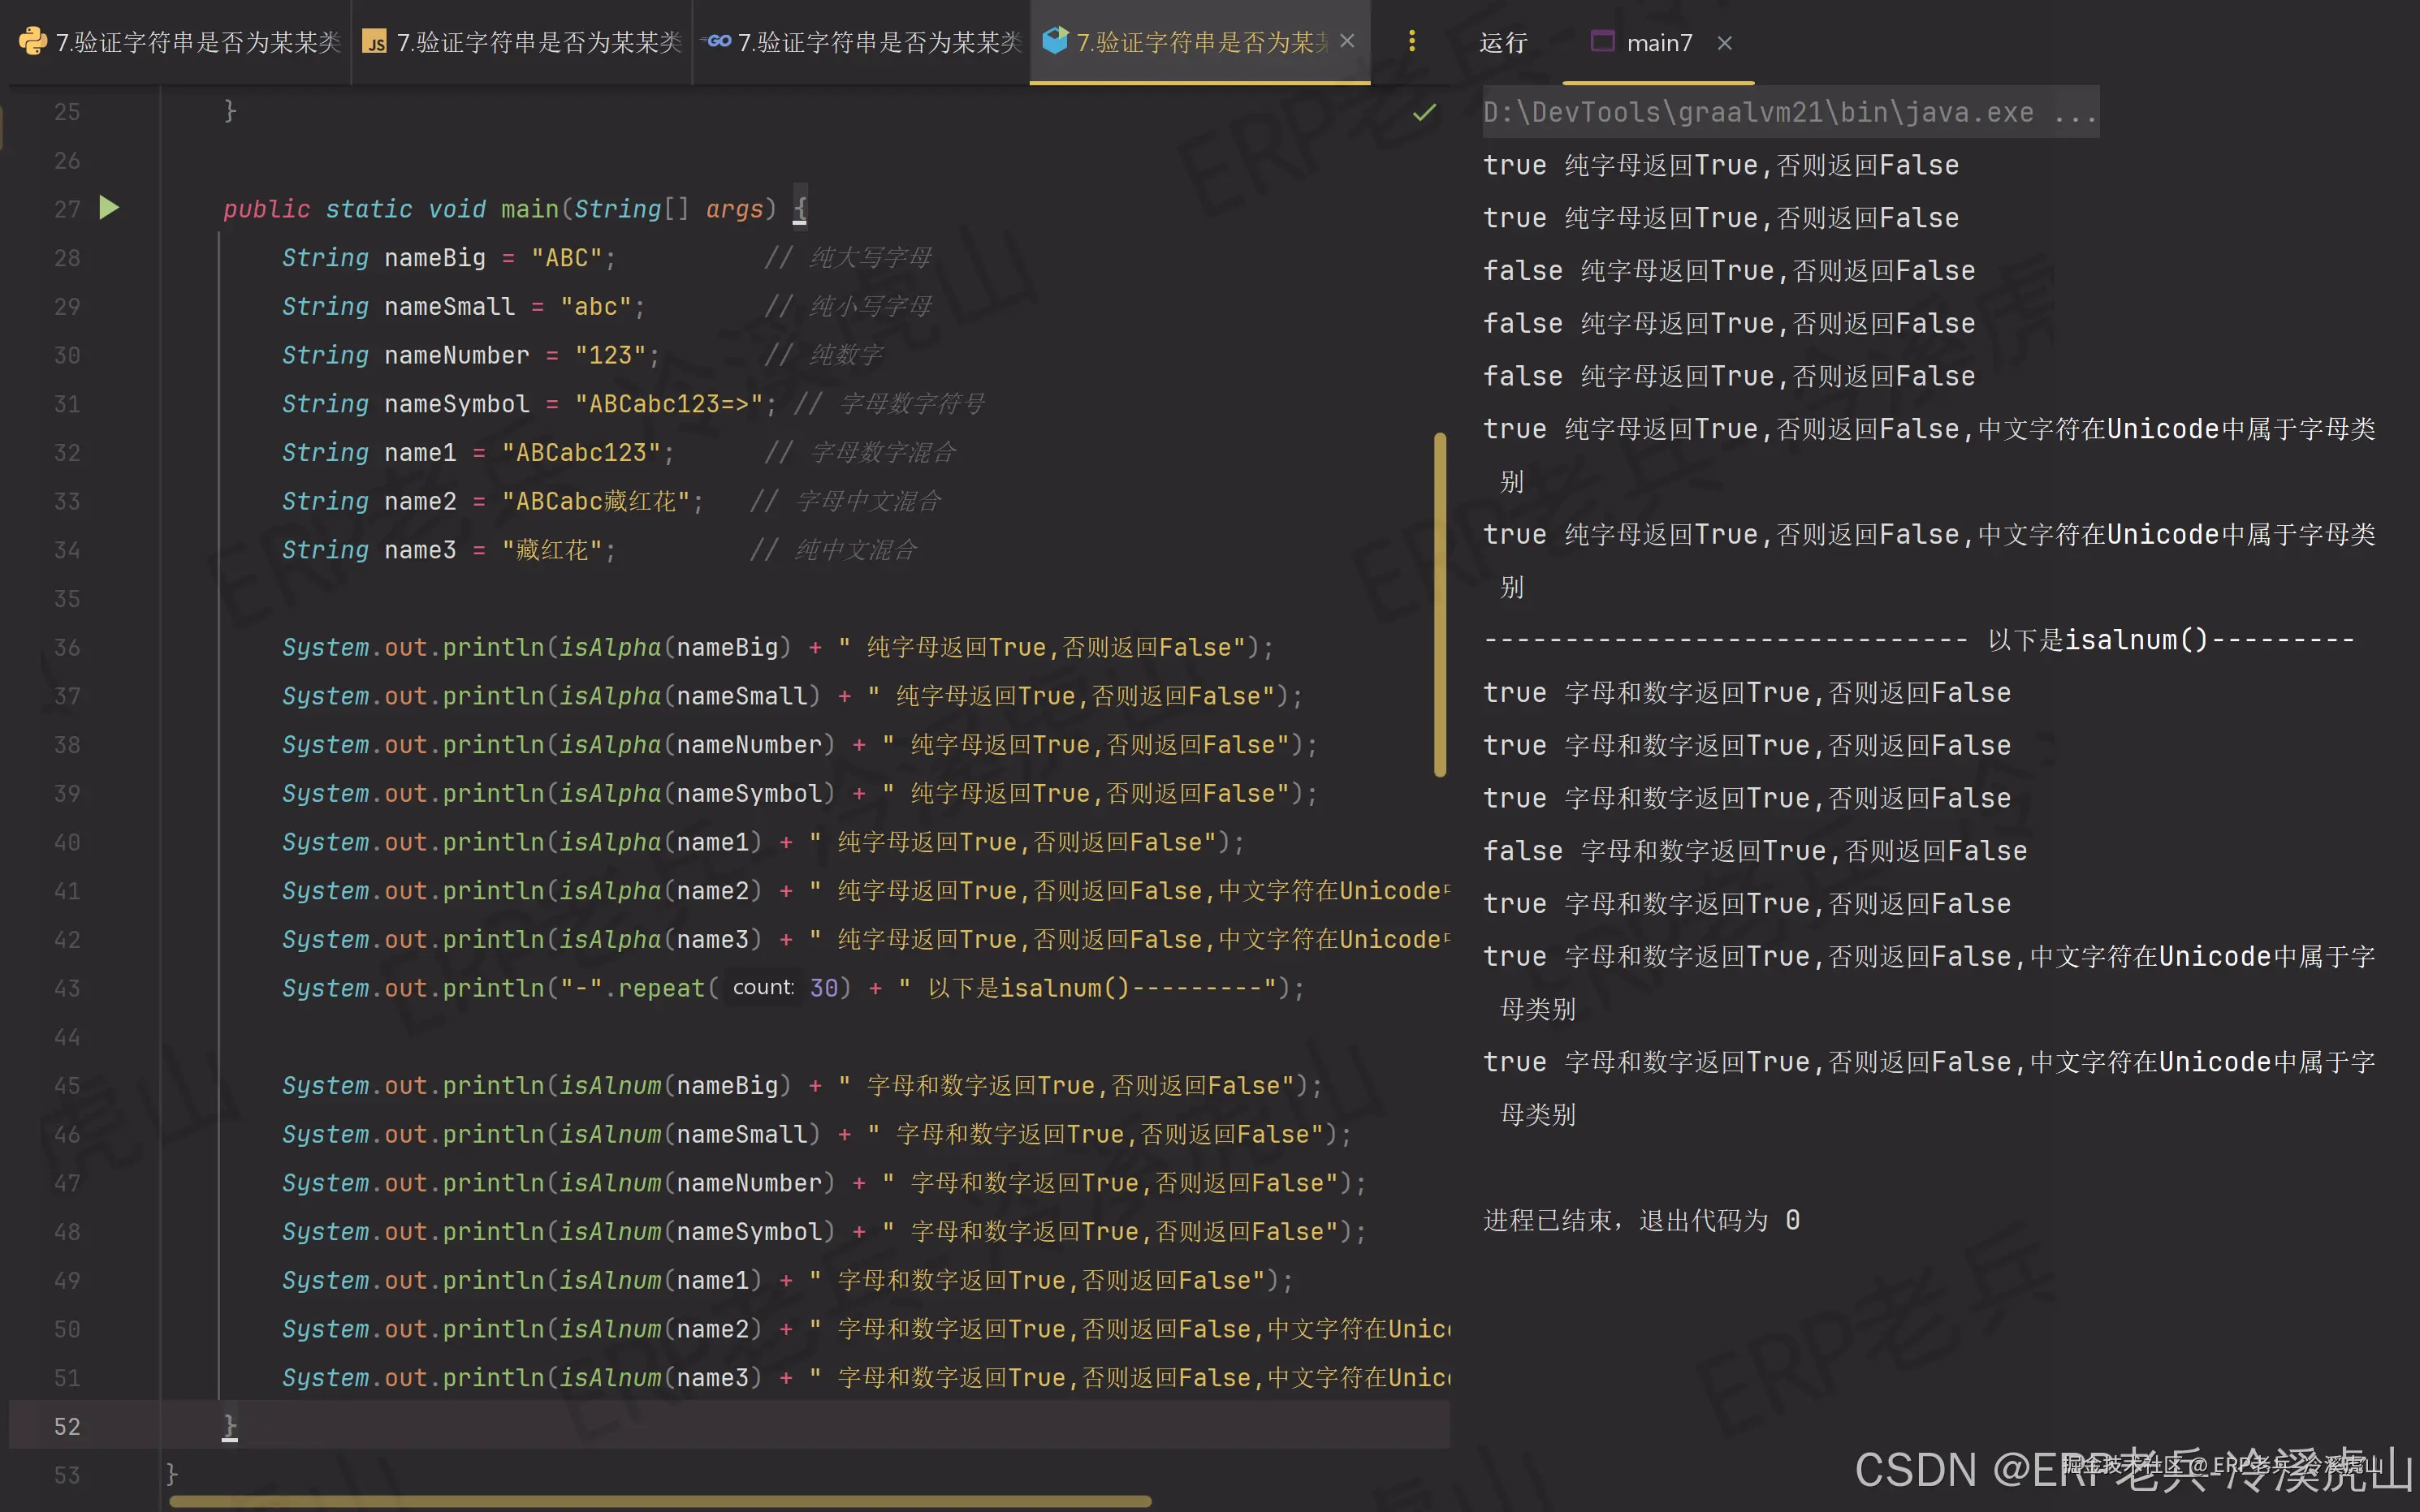Image resolution: width=2420 pixels, height=1512 pixels.
Task: Click the Python file icon on first tab
Action: coord(33,41)
